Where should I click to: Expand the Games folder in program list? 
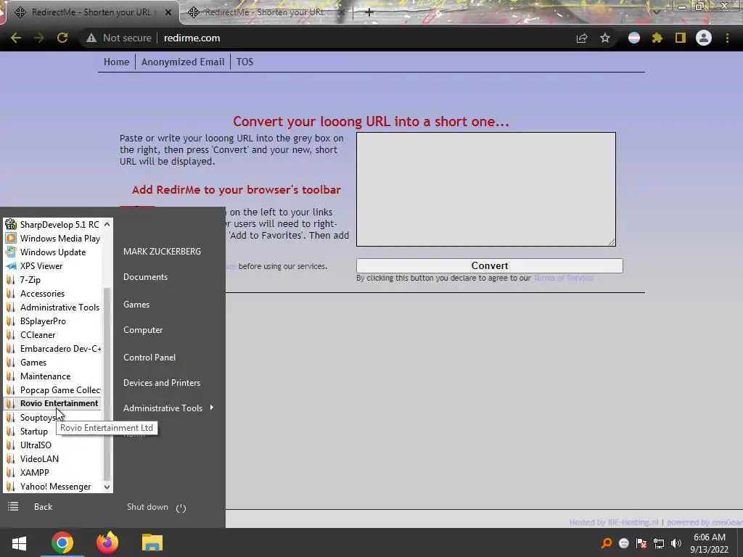click(52, 363)
